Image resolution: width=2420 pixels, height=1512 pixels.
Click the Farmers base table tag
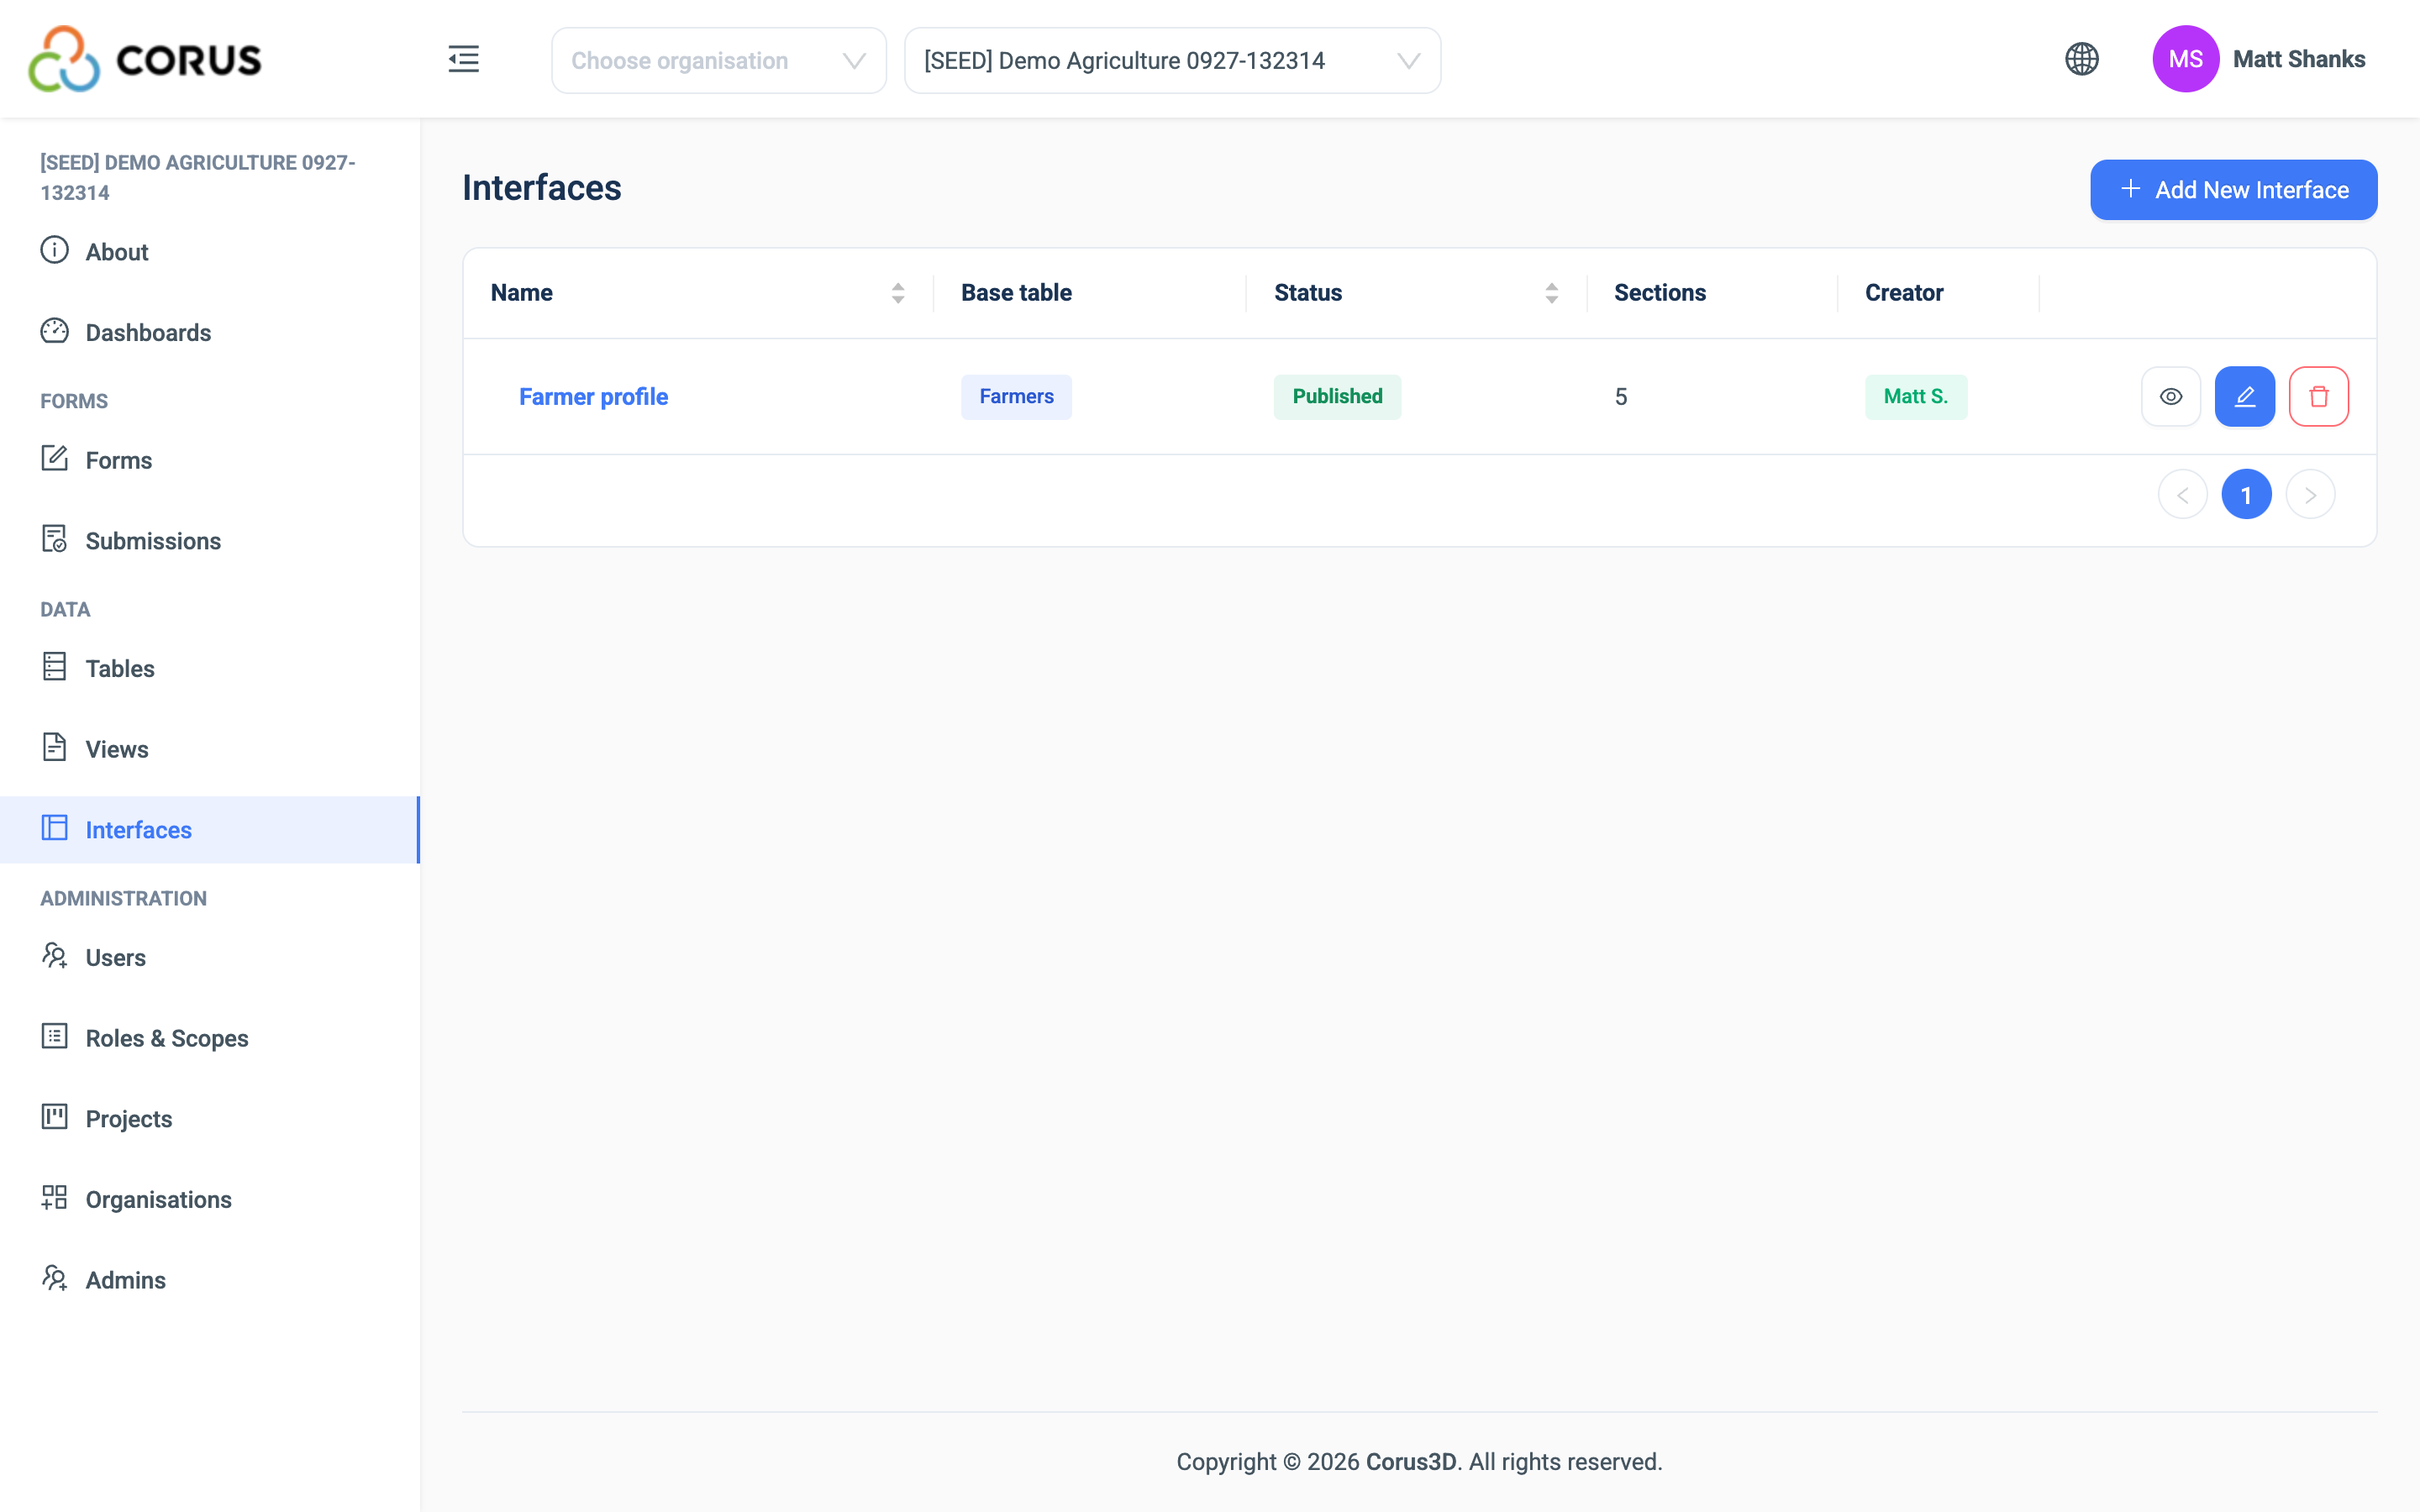coord(1016,397)
